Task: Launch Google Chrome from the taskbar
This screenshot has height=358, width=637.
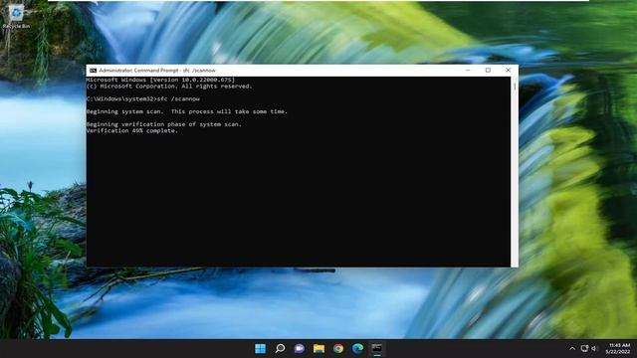Action: tap(338, 348)
